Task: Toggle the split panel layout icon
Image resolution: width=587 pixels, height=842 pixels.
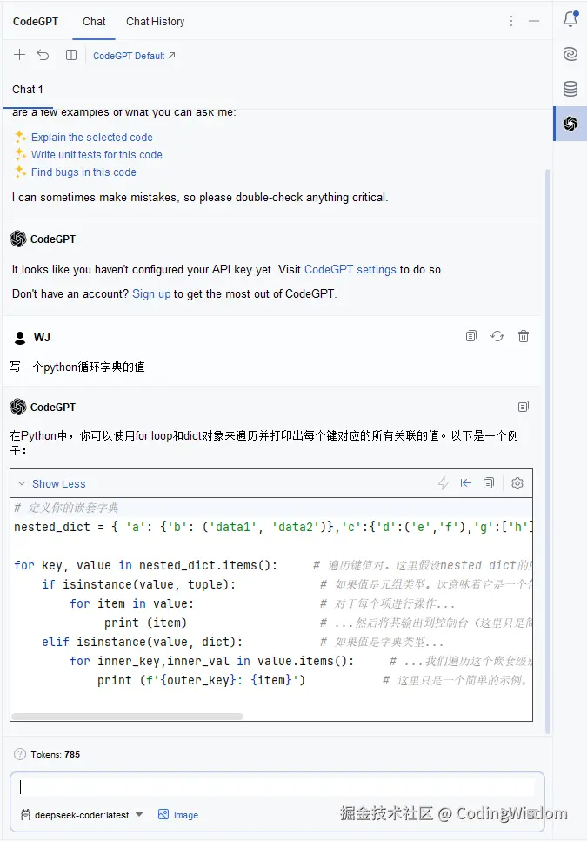Action: pyautogui.click(x=71, y=55)
